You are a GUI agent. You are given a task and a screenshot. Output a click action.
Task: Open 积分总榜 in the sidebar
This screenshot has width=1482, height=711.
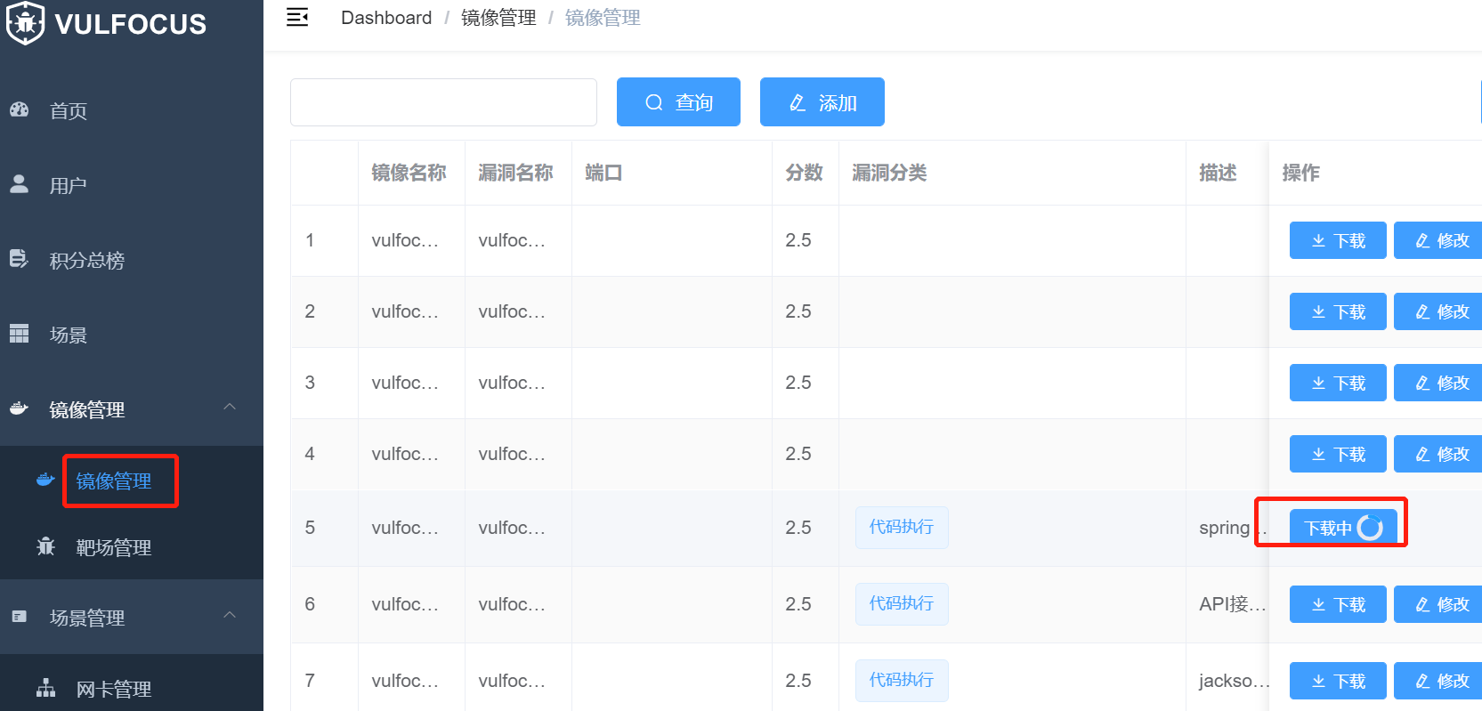click(132, 260)
